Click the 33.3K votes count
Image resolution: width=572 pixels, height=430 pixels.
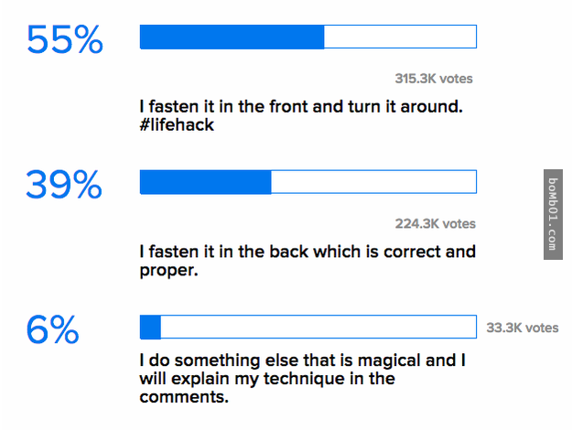523,328
